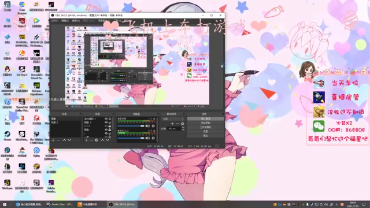The width and height of the screenshot is (370, 208).
Task: Toggle visibility of first source row
Action: click(x=106, y=119)
